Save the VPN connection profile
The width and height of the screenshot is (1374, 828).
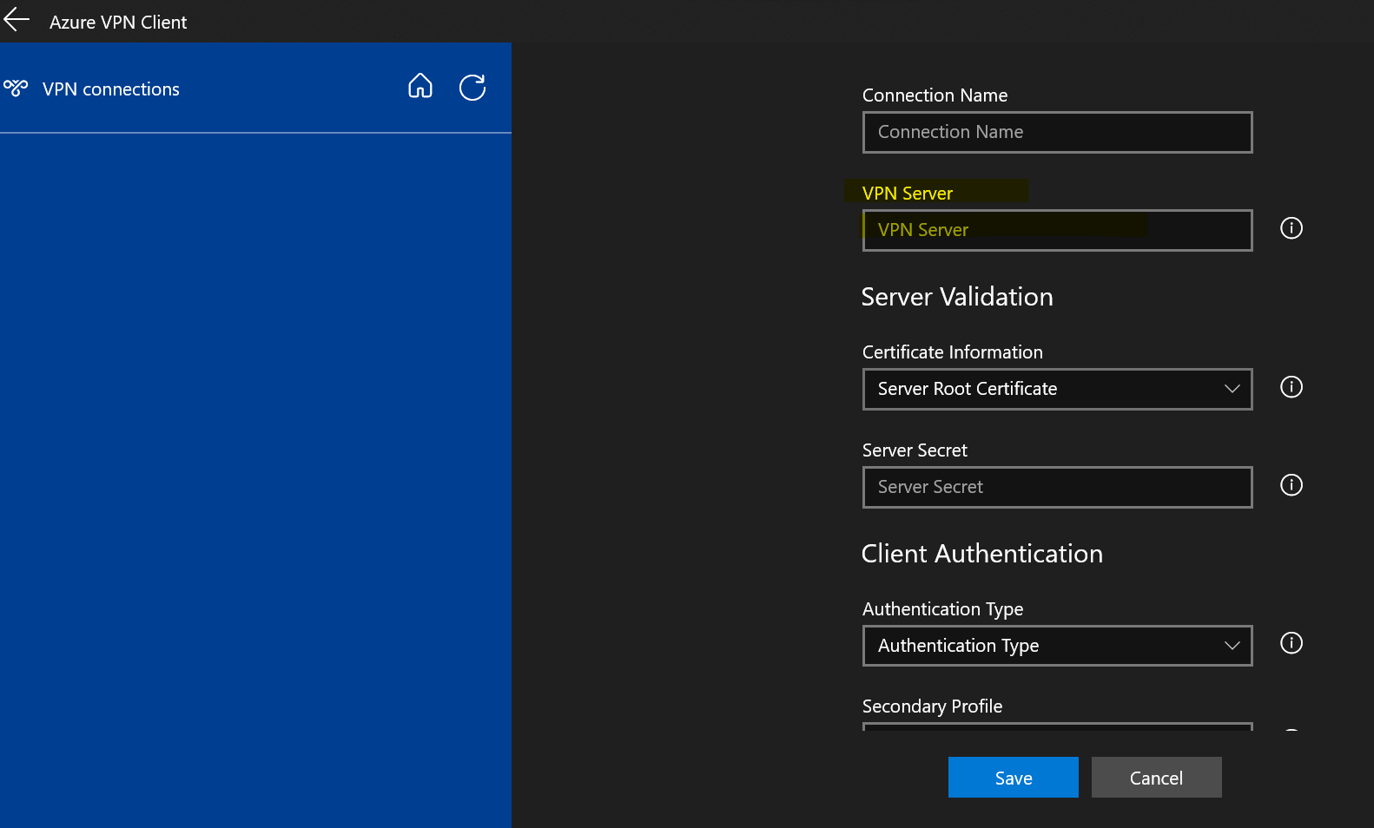[x=1014, y=778]
